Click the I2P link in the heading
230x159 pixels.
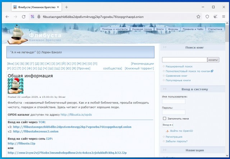(49, 139)
